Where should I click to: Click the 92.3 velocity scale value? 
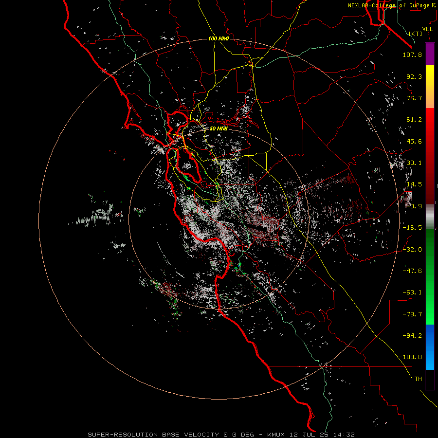click(x=414, y=76)
